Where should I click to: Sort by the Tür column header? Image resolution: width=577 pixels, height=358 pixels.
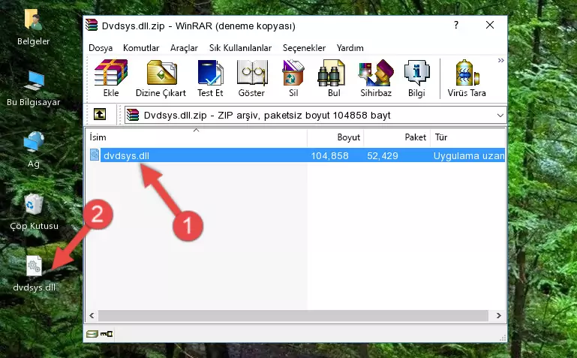pyautogui.click(x=467, y=137)
